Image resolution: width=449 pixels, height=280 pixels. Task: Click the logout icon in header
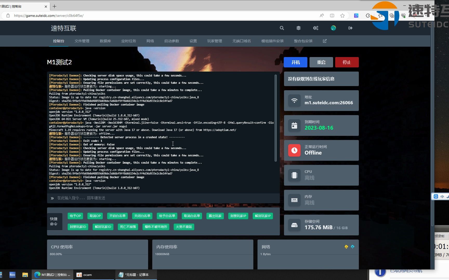[351, 28]
